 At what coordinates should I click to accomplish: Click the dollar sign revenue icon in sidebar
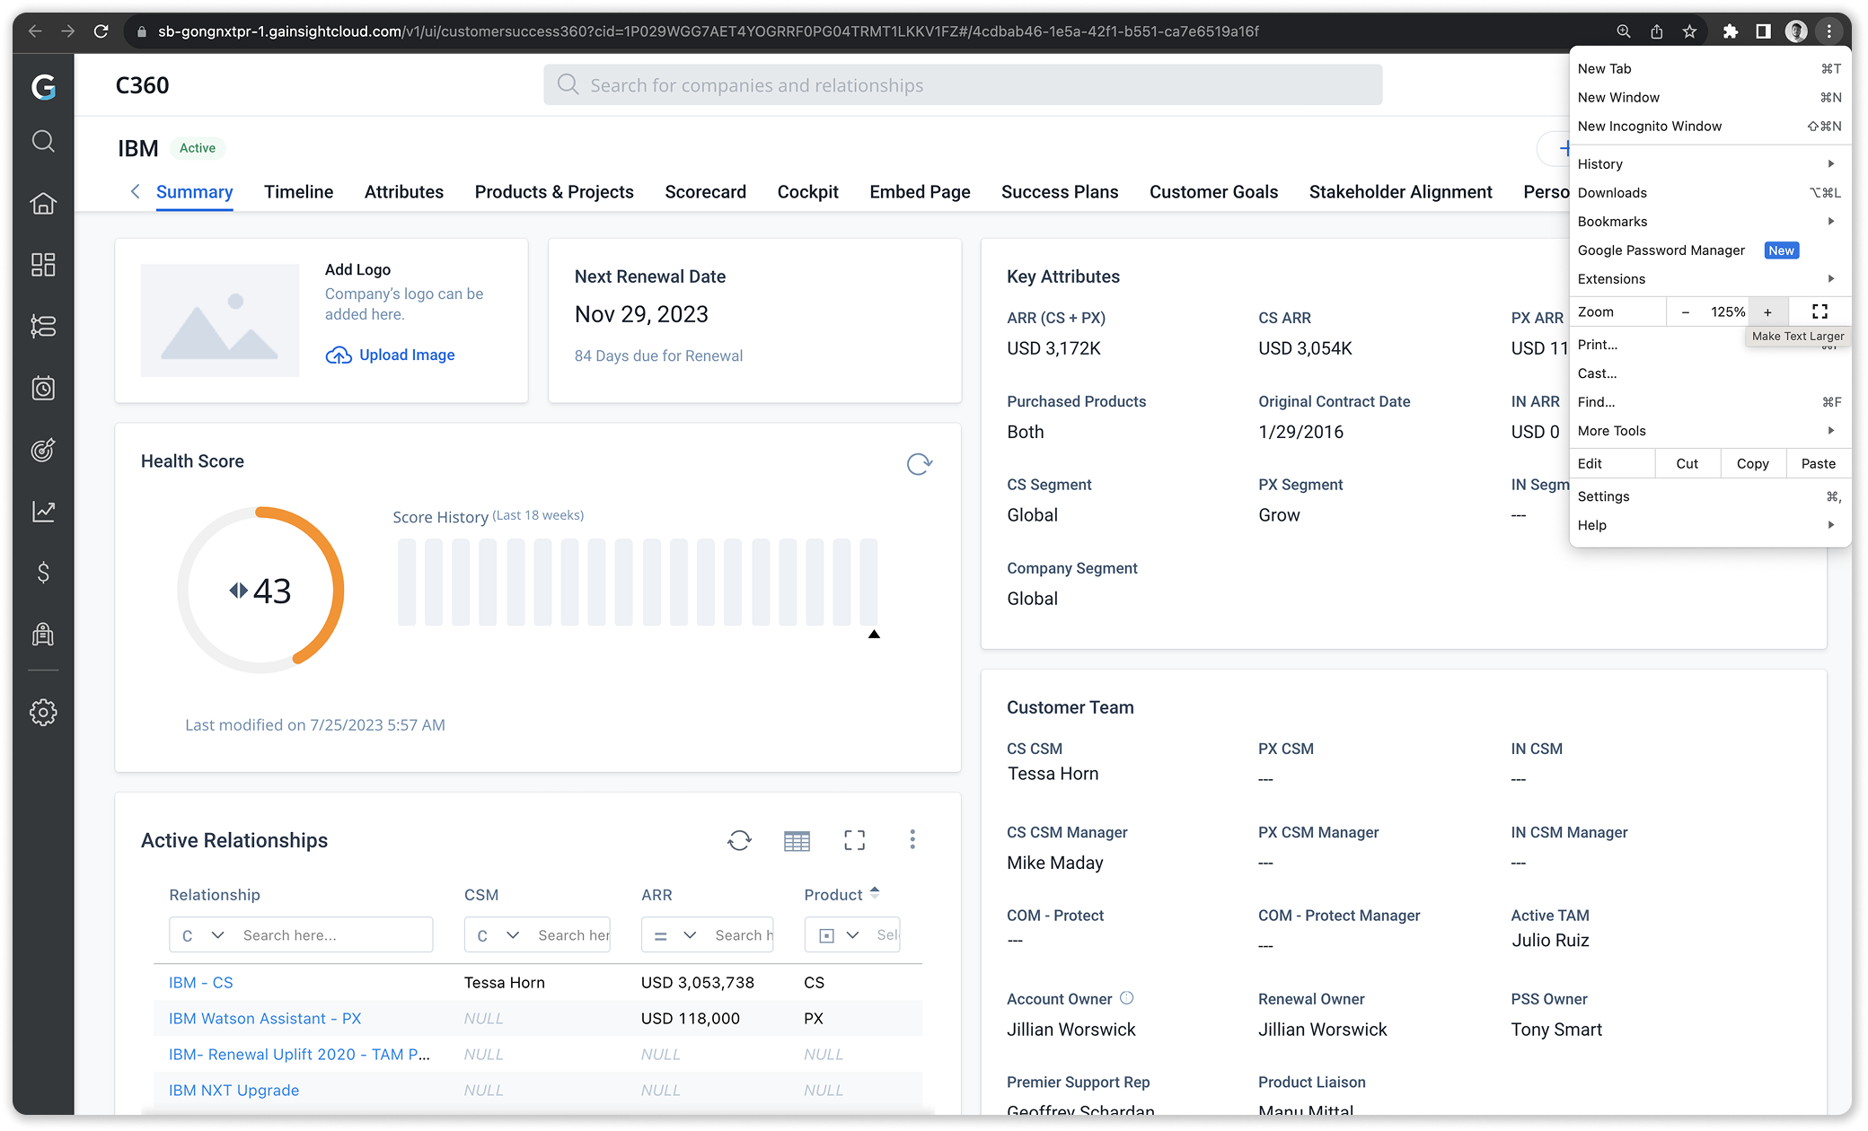[43, 573]
